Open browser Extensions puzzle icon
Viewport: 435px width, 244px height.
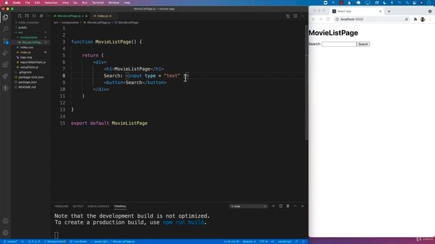click(x=415, y=19)
